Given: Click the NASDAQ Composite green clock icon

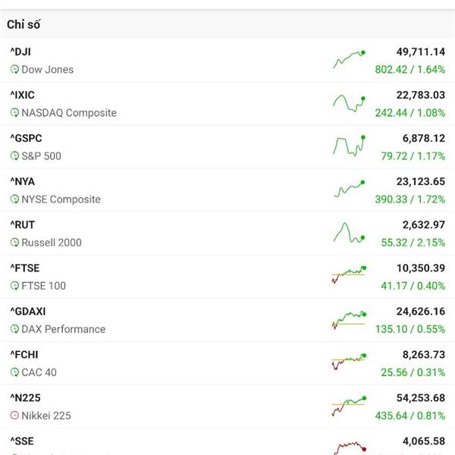Looking at the screenshot, I should pyautogui.click(x=14, y=113).
